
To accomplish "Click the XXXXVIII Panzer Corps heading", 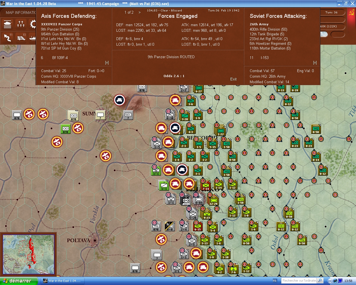I will (x=62, y=24).
